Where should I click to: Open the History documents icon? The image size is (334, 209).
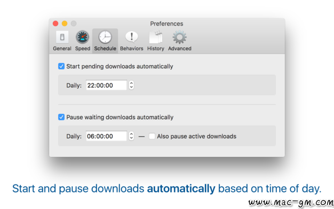pyautogui.click(x=155, y=37)
